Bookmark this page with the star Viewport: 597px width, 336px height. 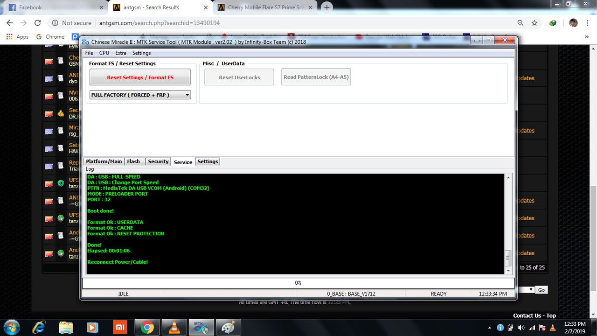point(535,23)
